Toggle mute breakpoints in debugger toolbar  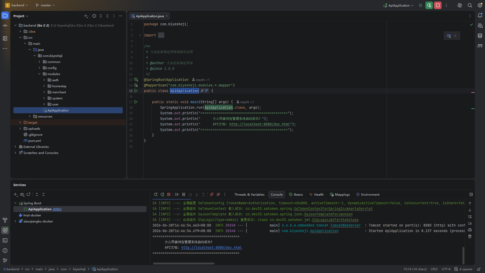[218, 194]
